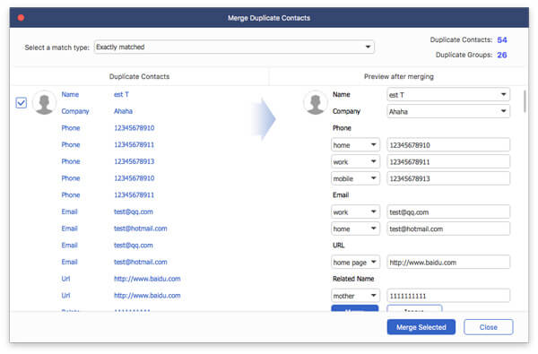
Task: Expand the Company dropdown showing Ahaha
Action: pyautogui.click(x=448, y=111)
